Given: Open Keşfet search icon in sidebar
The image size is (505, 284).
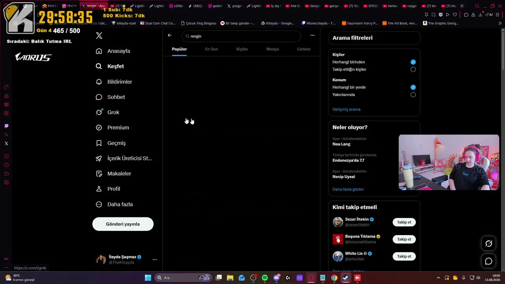Looking at the screenshot, I should coord(99,66).
